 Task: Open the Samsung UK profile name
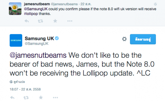coord(39,38)
